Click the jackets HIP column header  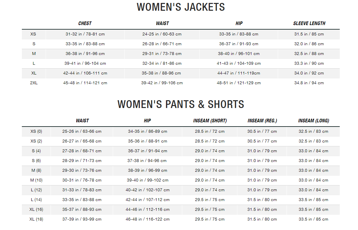coord(239,23)
